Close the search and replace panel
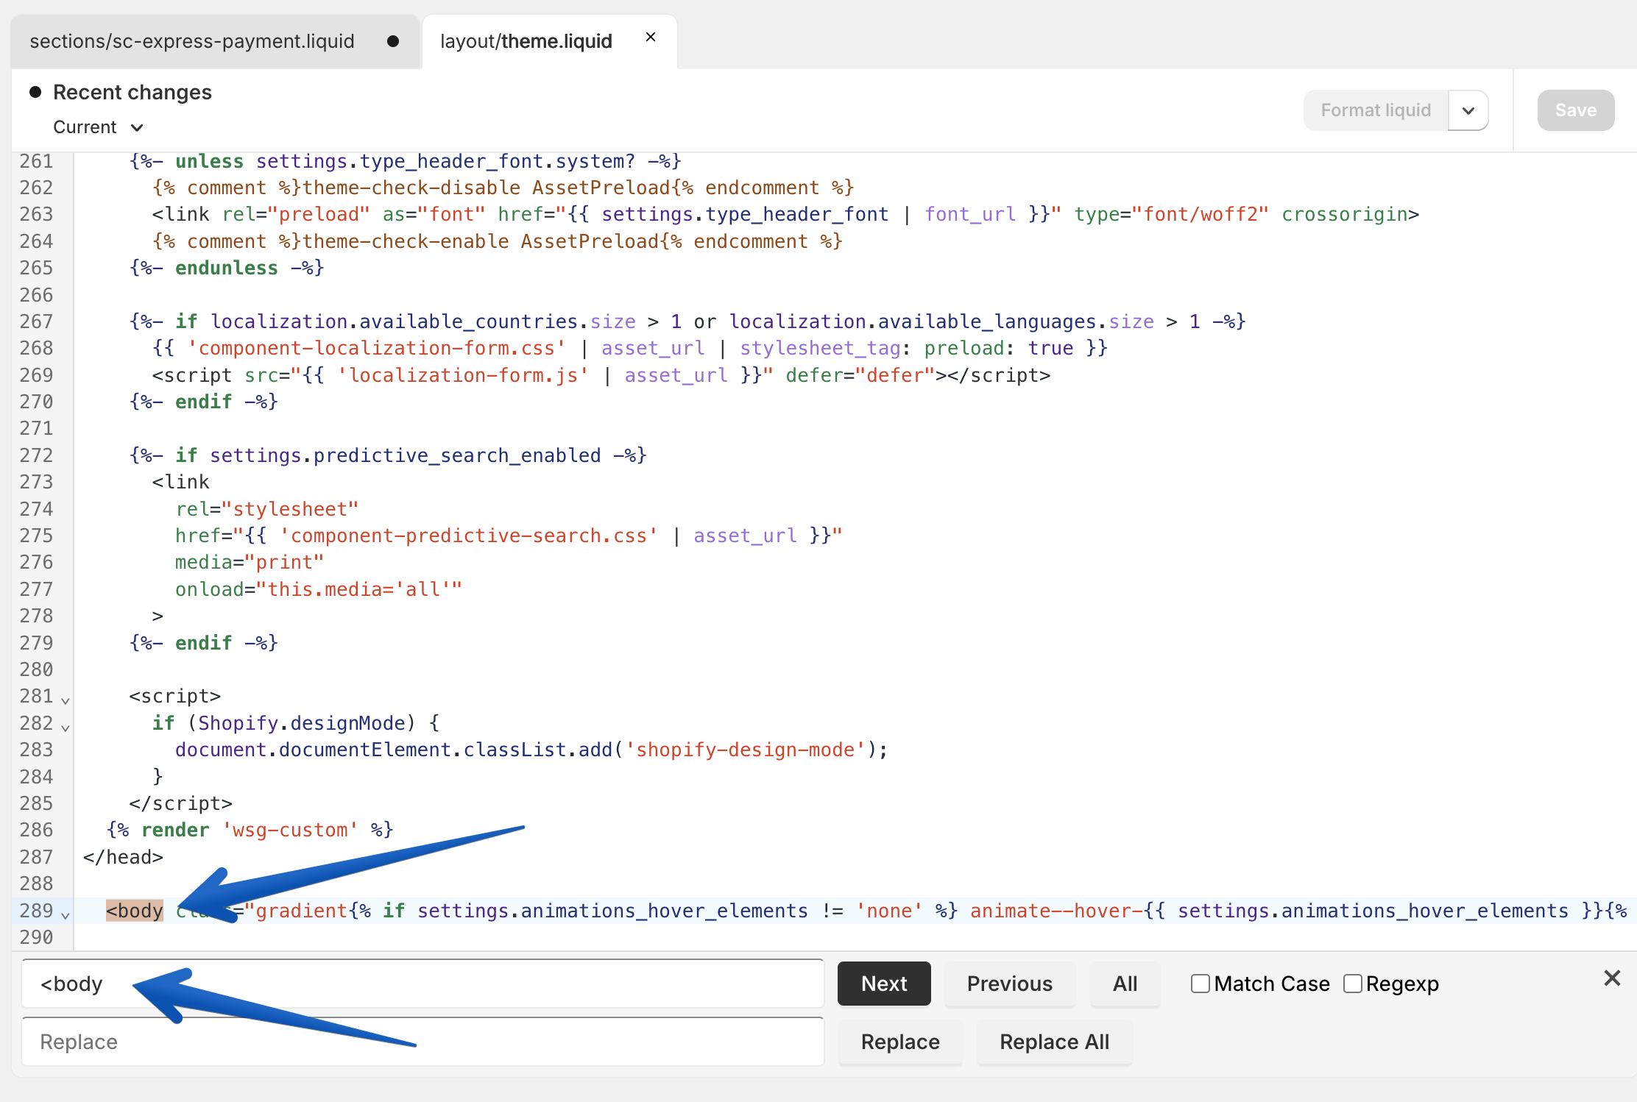This screenshot has height=1102, width=1637. coord(1612,978)
